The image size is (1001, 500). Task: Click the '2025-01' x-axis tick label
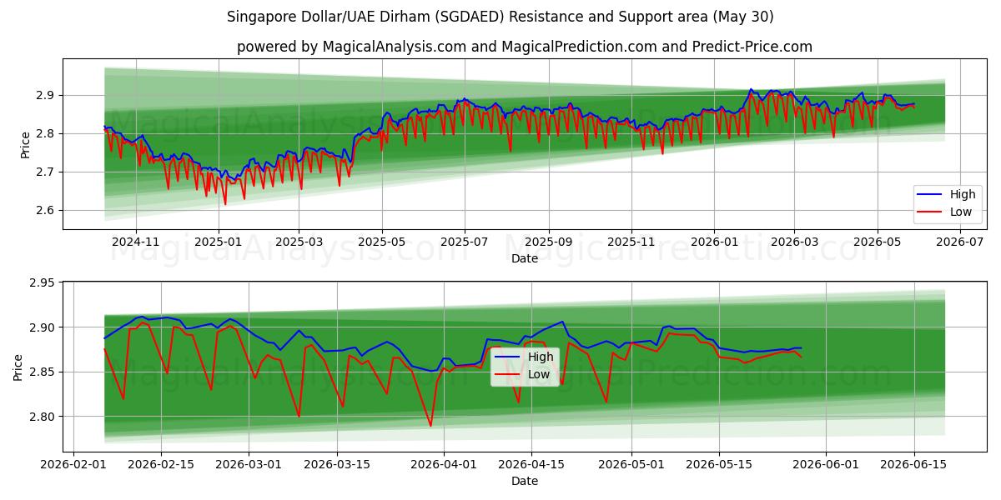pos(219,242)
